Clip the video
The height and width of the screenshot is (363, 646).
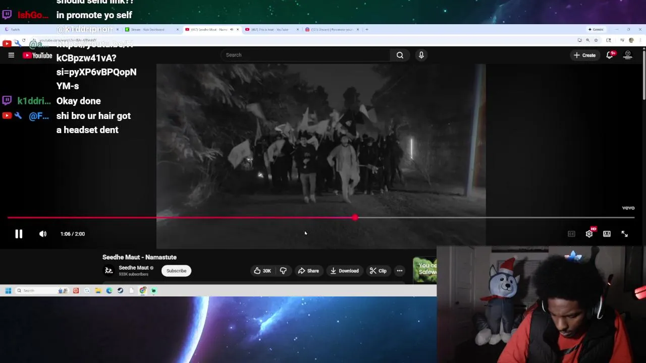tap(378, 271)
